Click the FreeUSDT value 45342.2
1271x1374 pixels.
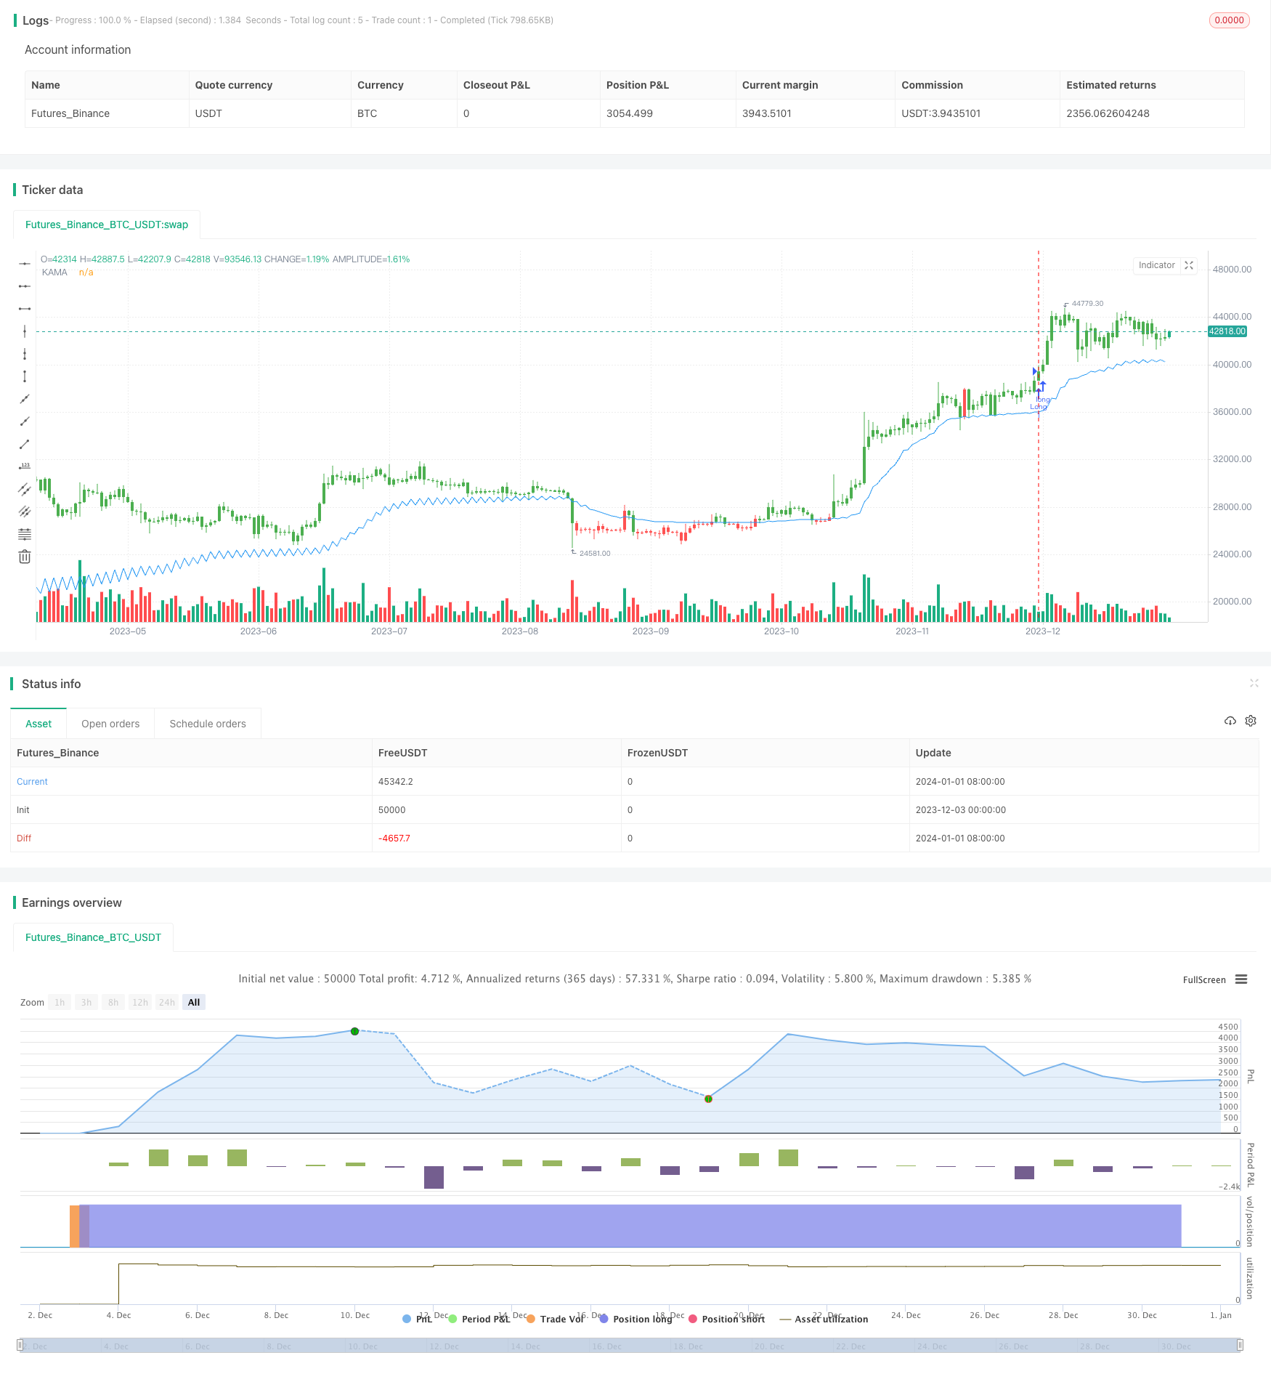point(396,781)
